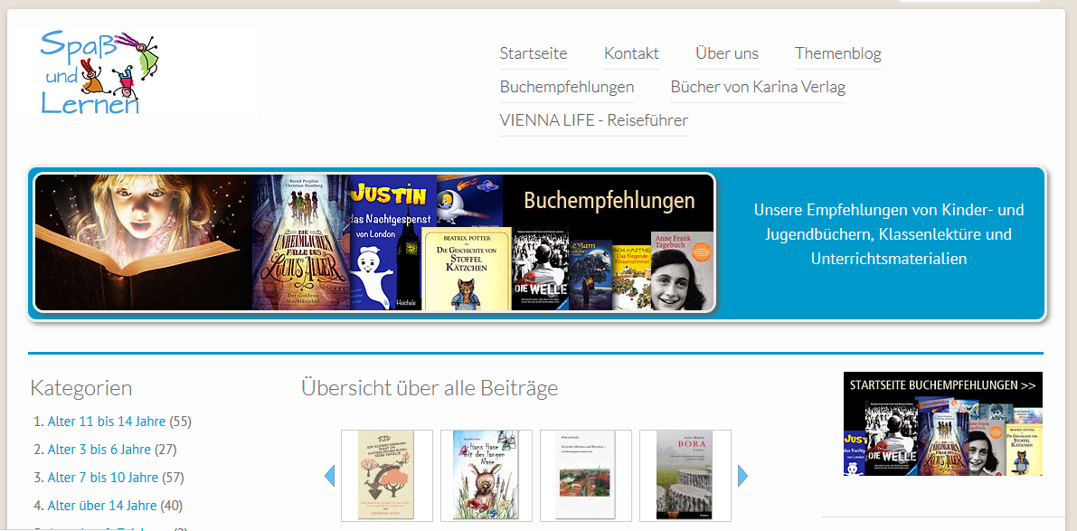
Task: Click the Buchempfehlungen banner image
Action: point(374,242)
